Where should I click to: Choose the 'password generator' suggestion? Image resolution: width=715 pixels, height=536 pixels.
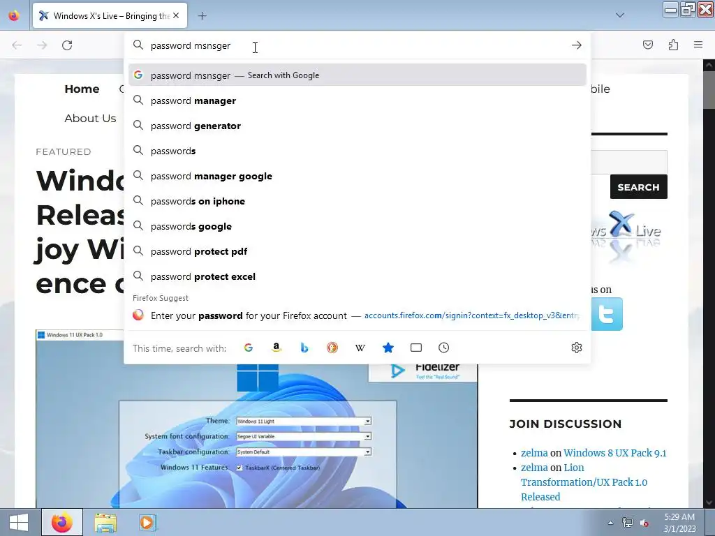click(357, 126)
